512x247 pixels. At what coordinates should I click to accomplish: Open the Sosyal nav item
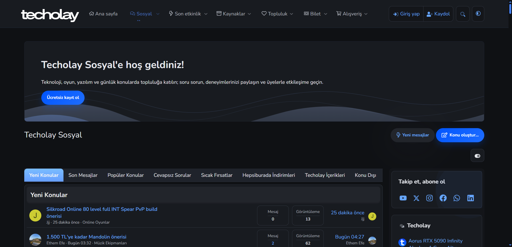[x=141, y=14]
